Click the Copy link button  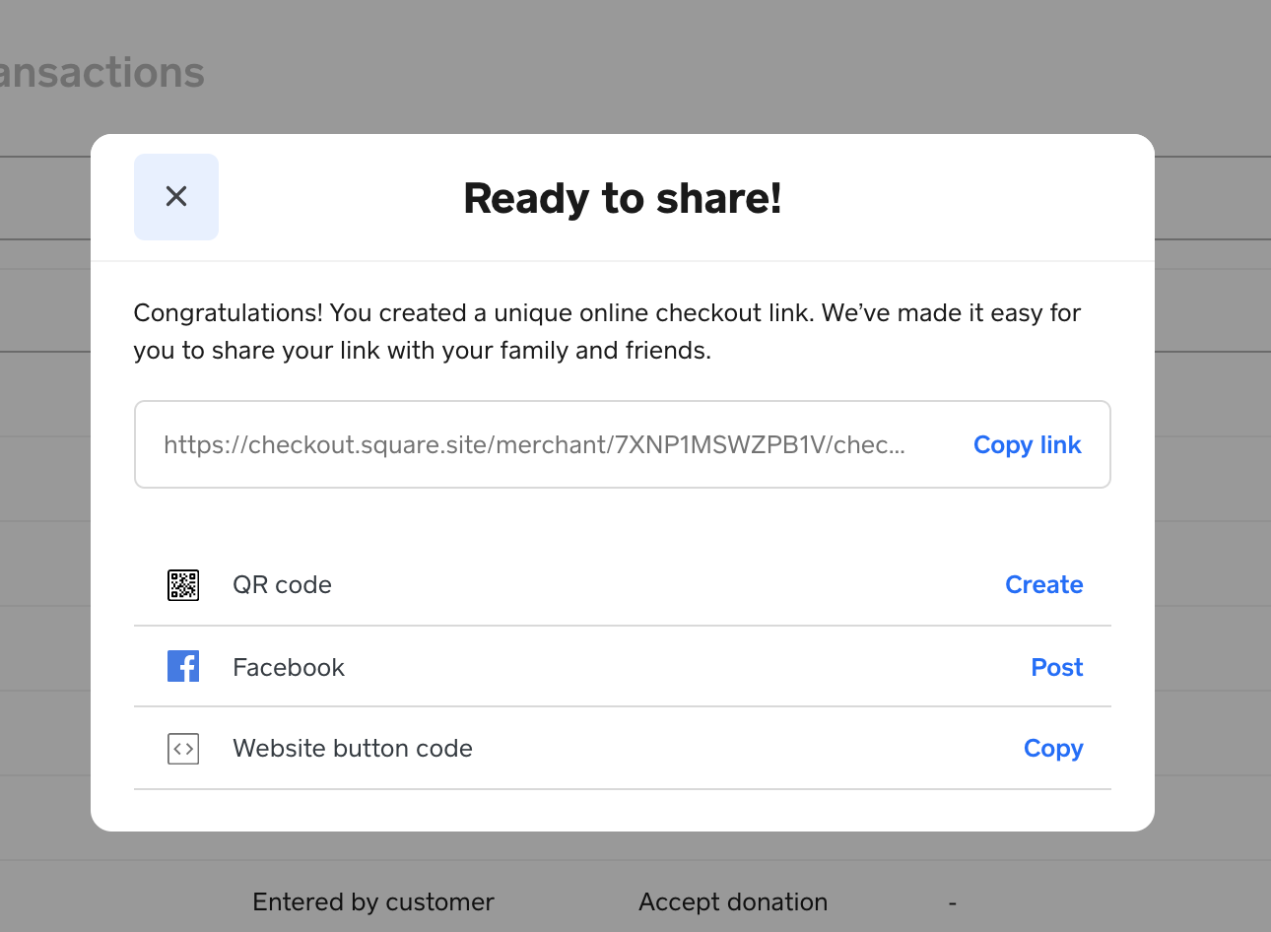(1027, 445)
